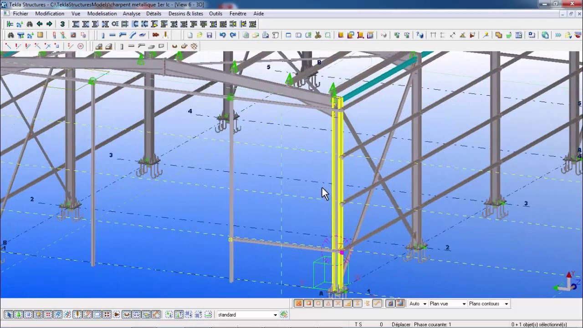Click the green number 3 icon
583x328 pixels.
coord(62,24)
